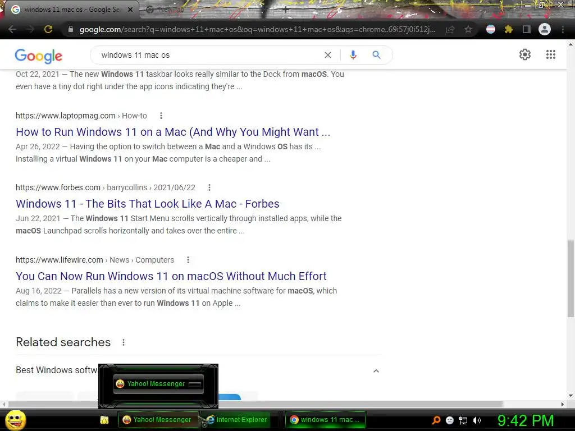Click the browser forward arrow

click(x=30, y=29)
